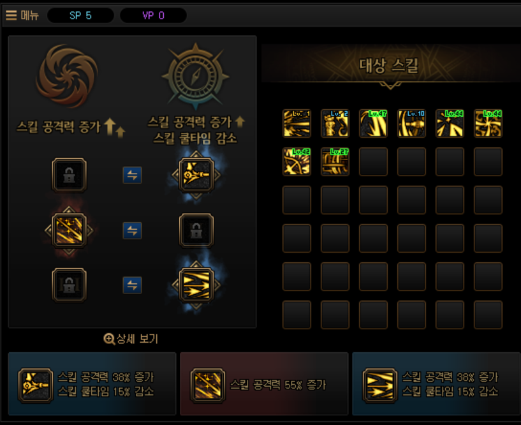This screenshot has height=425, width=521.
Task: Choose the Lv.27 skill icon
Action: coord(335,161)
